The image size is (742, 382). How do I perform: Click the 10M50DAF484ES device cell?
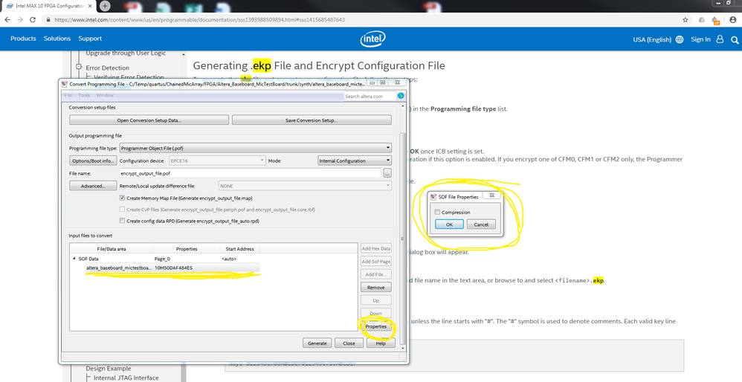(173, 268)
